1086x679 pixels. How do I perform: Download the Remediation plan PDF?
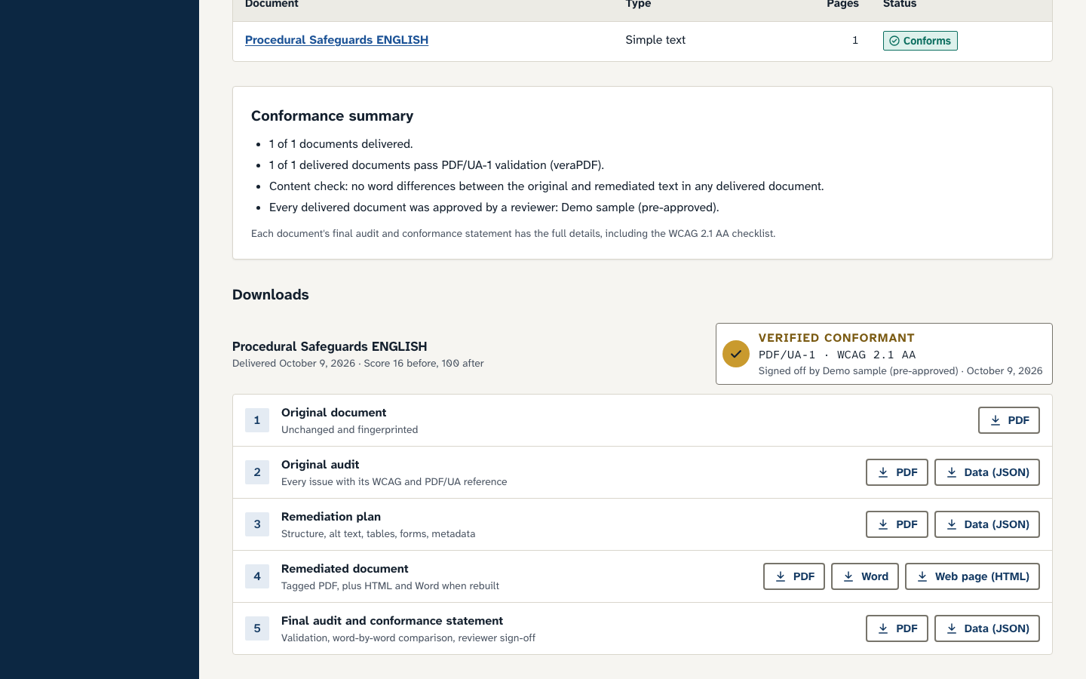point(897,524)
